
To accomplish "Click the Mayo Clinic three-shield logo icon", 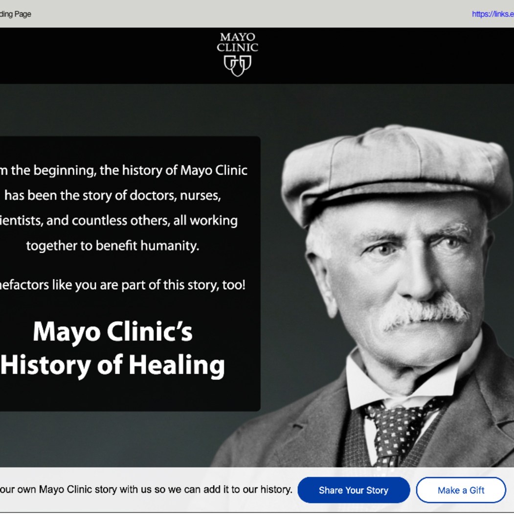I will 237,66.
